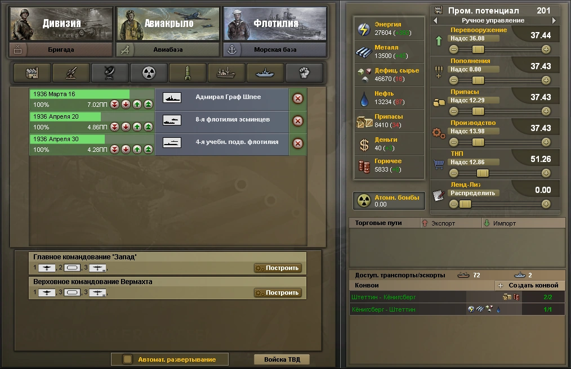Select the radar station build icon
The width and height of the screenshot is (571, 369).
110,73
